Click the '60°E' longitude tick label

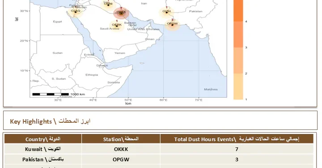pyautogui.click(x=164, y=100)
